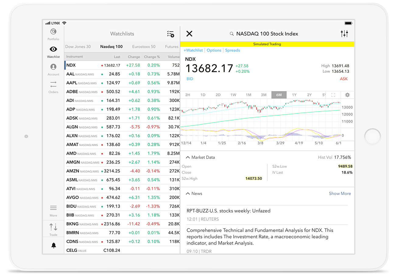Open news 'RPT-BUZZ-U.S. stocks weekly: Unfazed'

(x=228, y=211)
